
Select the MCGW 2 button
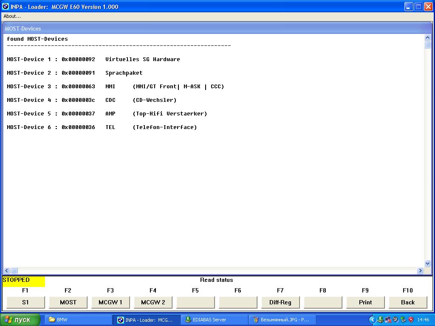click(153, 302)
